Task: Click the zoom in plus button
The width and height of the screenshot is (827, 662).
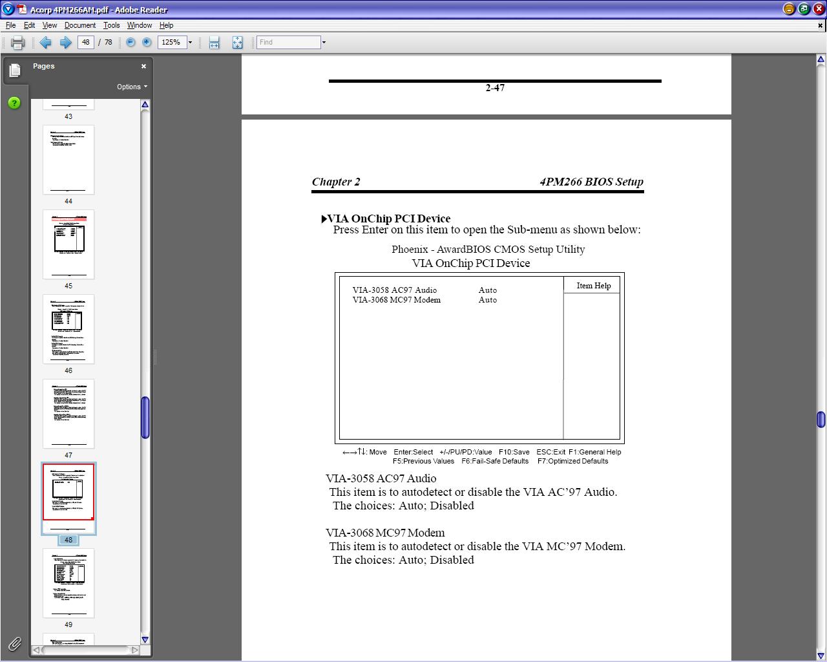Action: pos(147,42)
